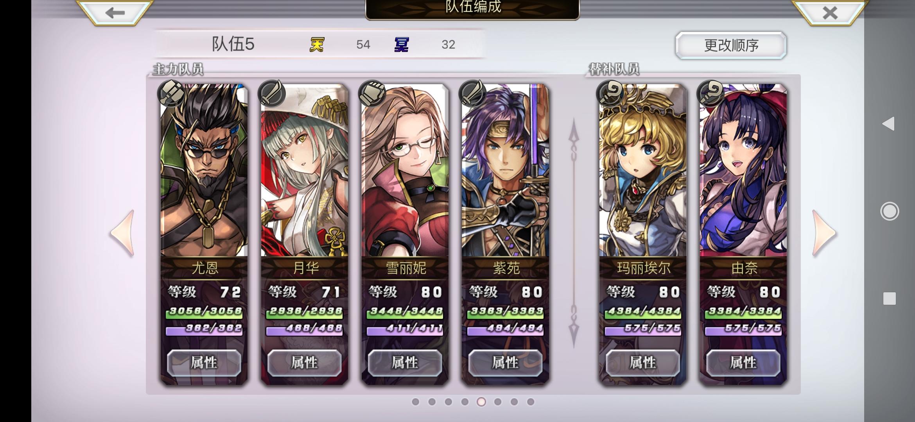Screen dimensions: 915x422
Task: Close the team formation screen with the X
Action: click(x=830, y=13)
